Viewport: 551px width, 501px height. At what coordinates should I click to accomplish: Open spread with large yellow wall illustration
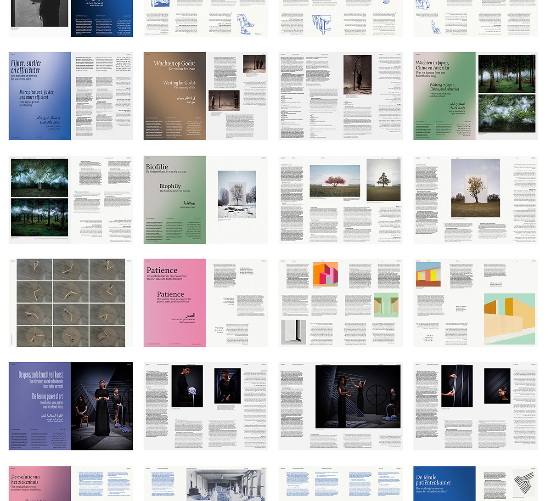point(475,303)
